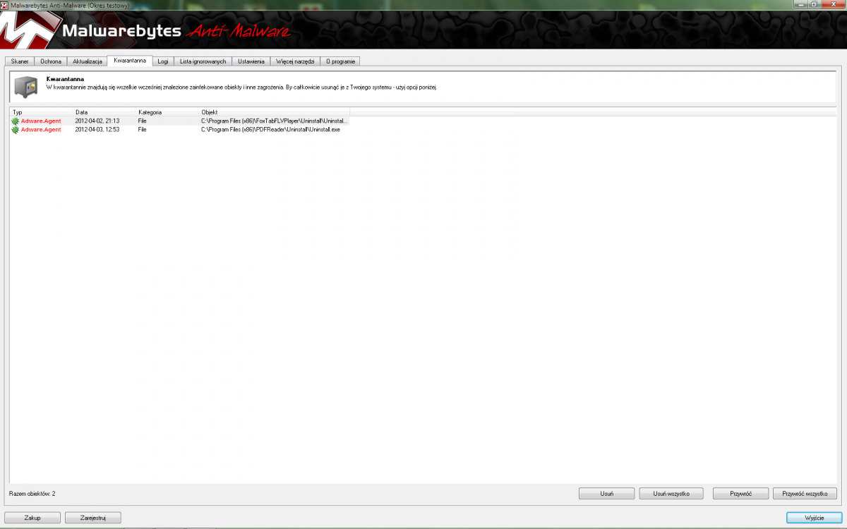Click the malware icon of the FoxTabFLVPlayer row

[x=16, y=121]
